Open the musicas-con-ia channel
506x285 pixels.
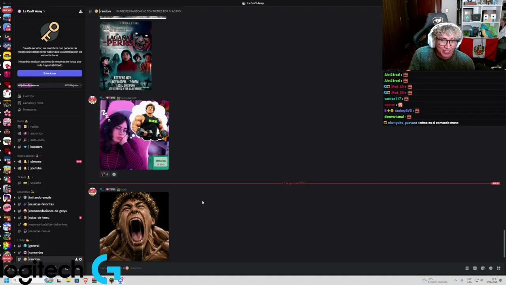click(x=49, y=231)
